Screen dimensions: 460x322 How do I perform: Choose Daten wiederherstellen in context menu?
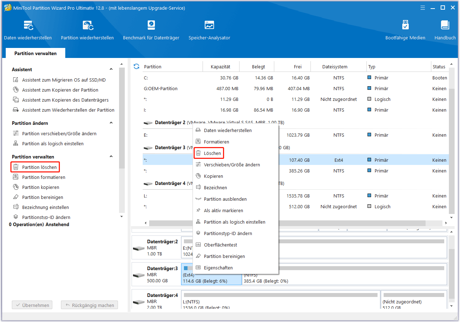(x=236, y=131)
